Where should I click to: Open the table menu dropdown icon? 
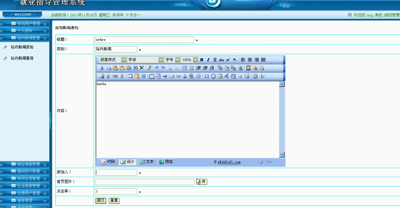tap(130, 76)
